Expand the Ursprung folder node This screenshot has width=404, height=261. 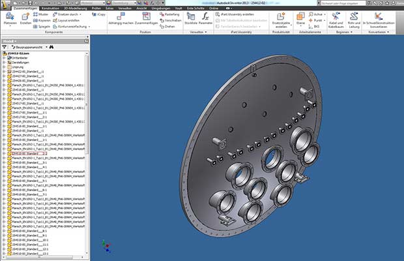click(x=4, y=67)
